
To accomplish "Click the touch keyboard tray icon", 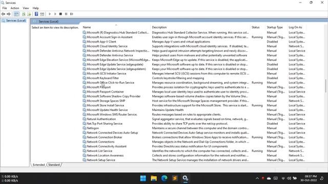I will pos(276,178).
